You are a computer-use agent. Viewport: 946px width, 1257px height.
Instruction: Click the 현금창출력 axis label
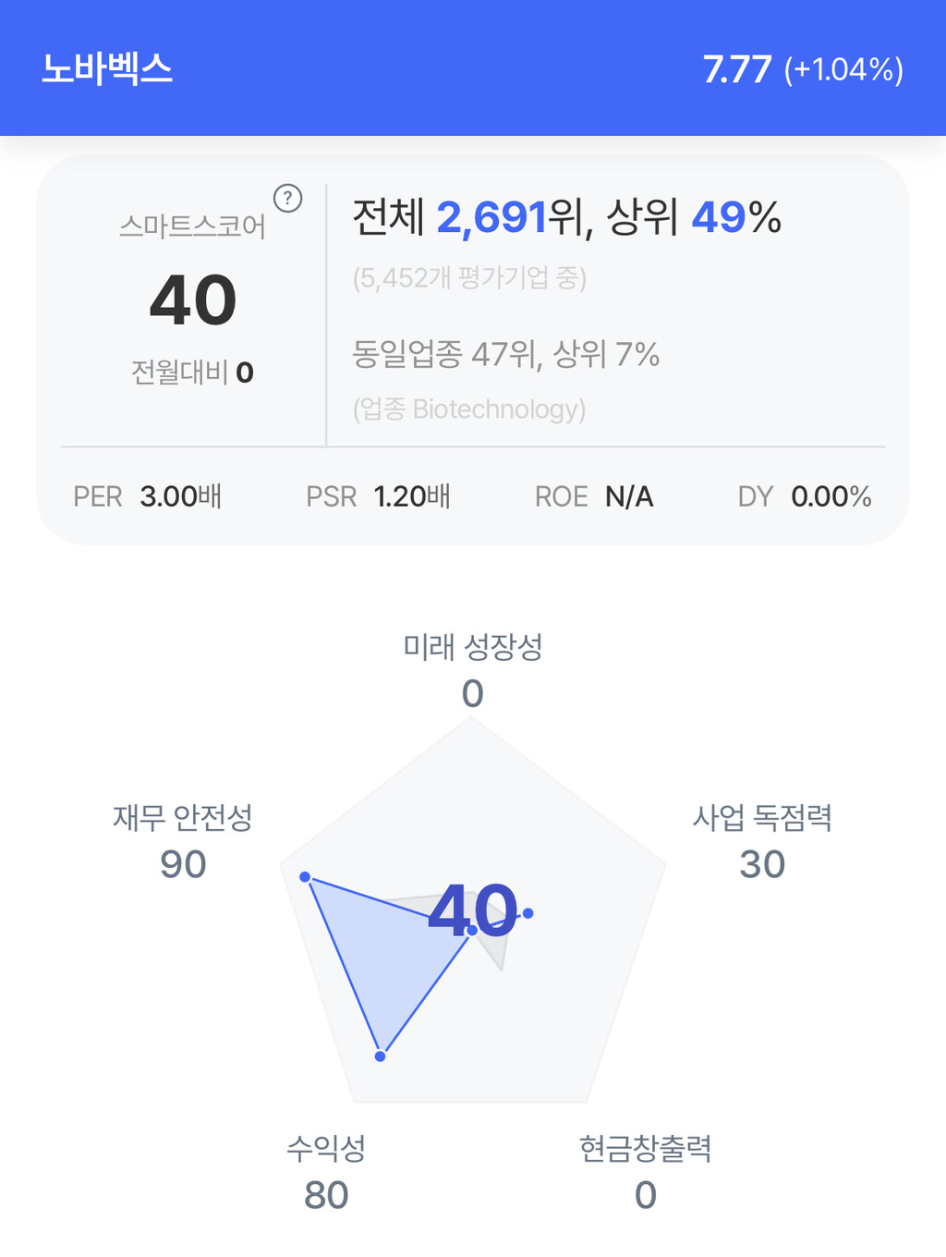(645, 1149)
